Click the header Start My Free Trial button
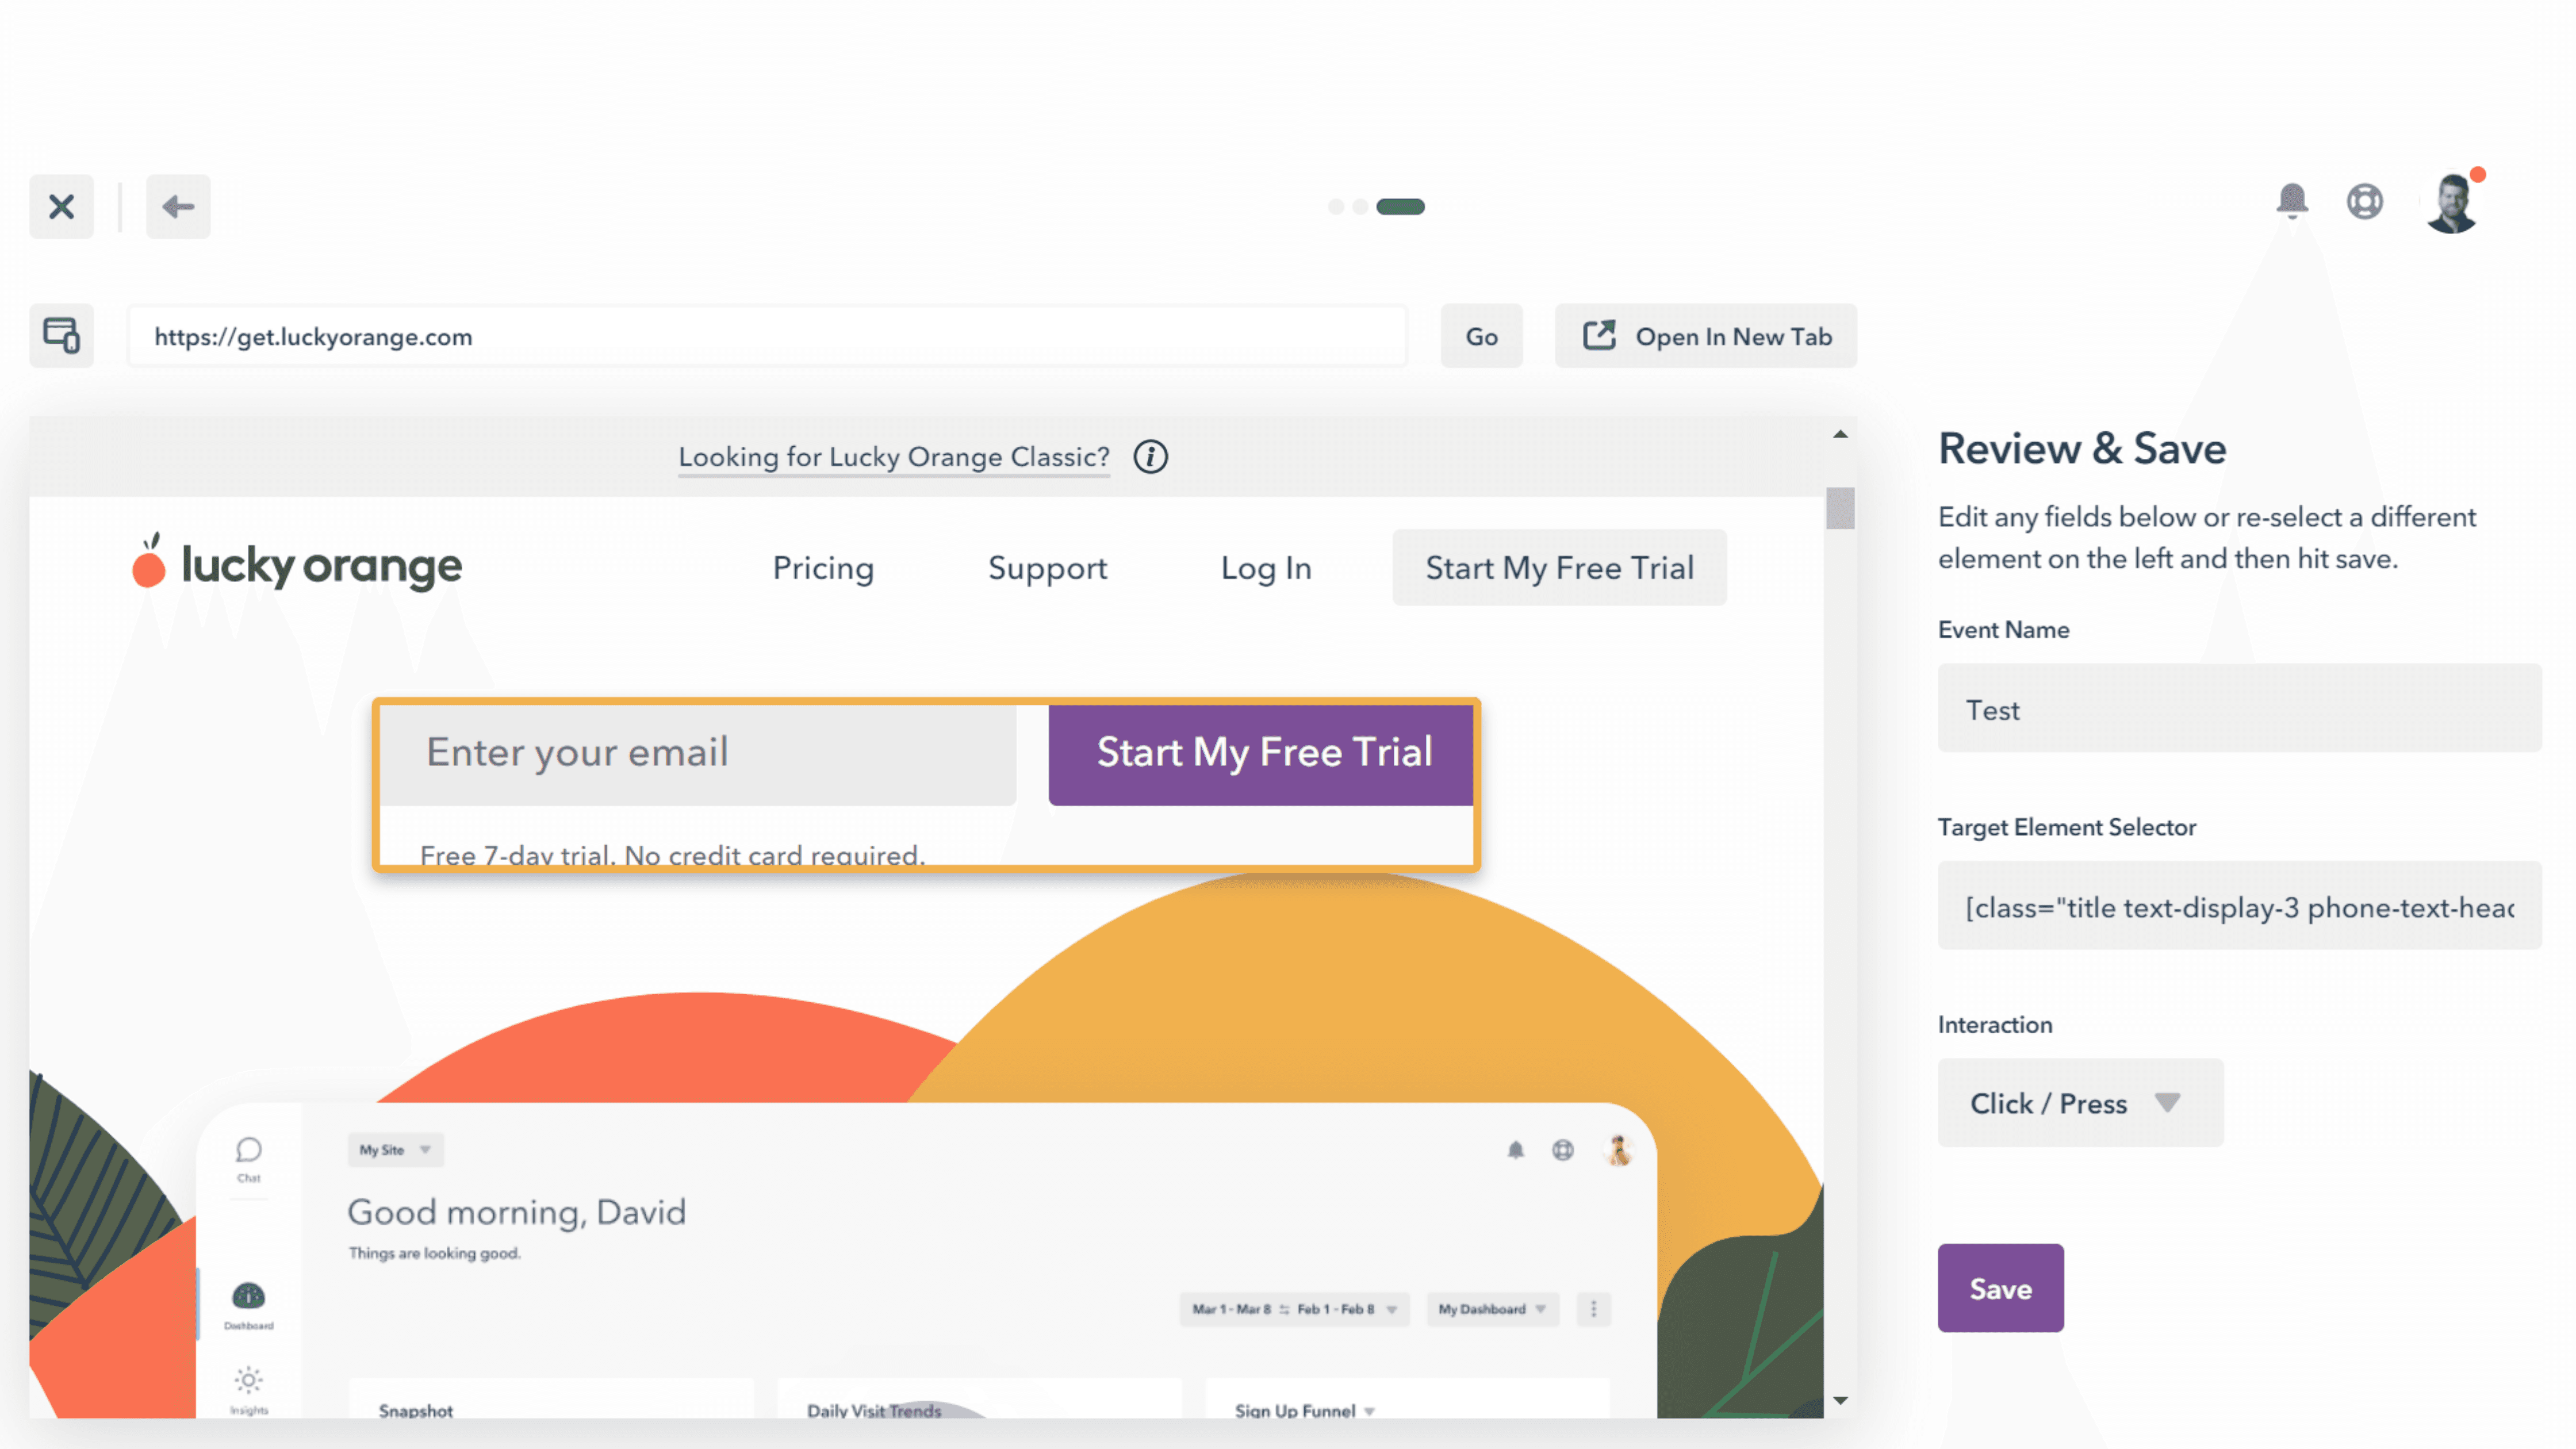Image resolution: width=2576 pixels, height=1449 pixels. point(1559,567)
